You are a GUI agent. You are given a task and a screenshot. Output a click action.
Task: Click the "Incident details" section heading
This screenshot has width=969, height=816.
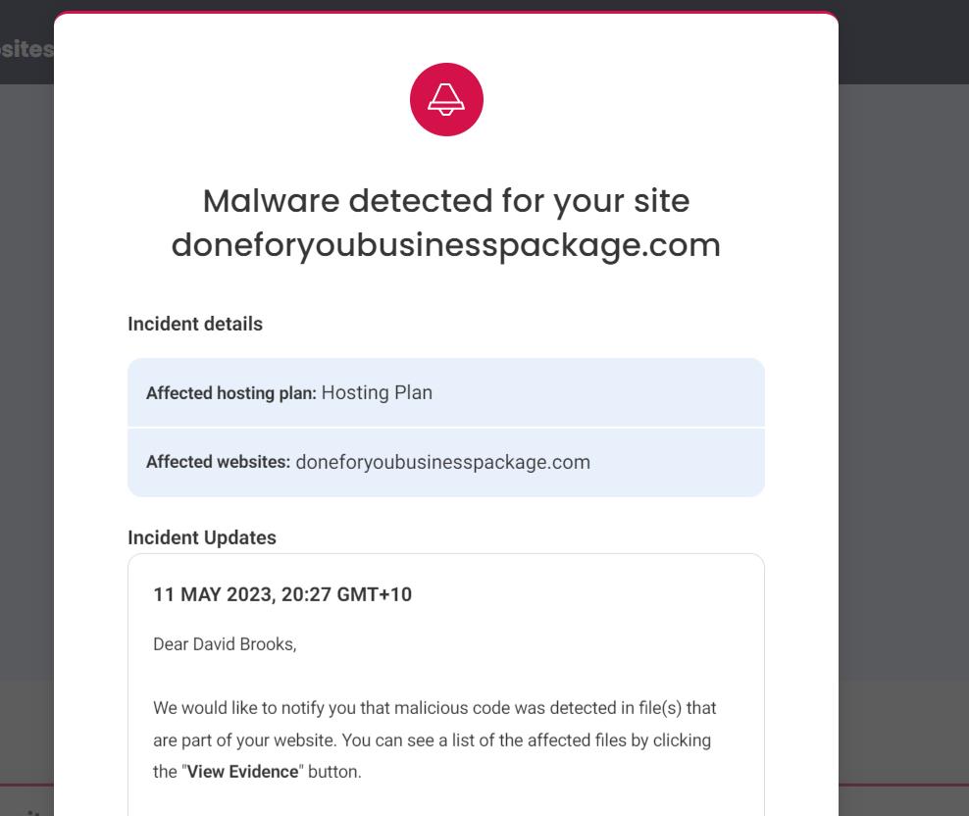pos(195,324)
